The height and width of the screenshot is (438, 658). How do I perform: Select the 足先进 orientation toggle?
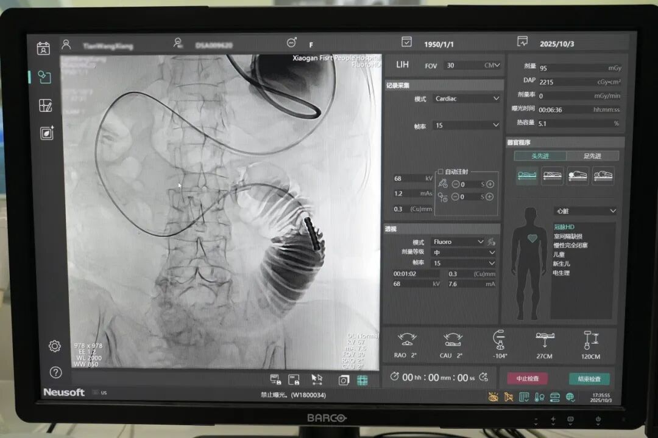(592, 156)
